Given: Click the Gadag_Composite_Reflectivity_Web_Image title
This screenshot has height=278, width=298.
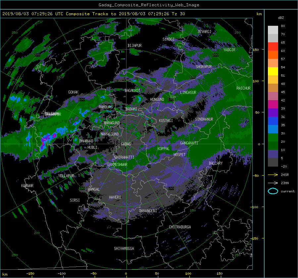Looking at the screenshot, I should click(149, 5).
